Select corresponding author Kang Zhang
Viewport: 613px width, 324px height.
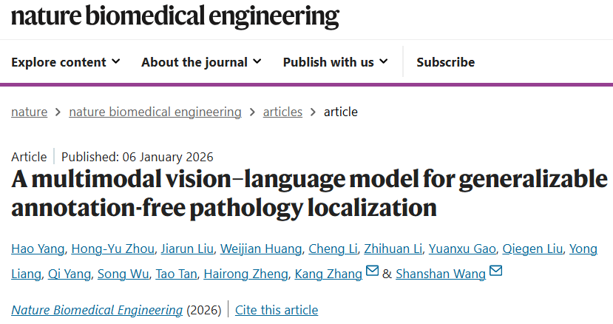328,274
